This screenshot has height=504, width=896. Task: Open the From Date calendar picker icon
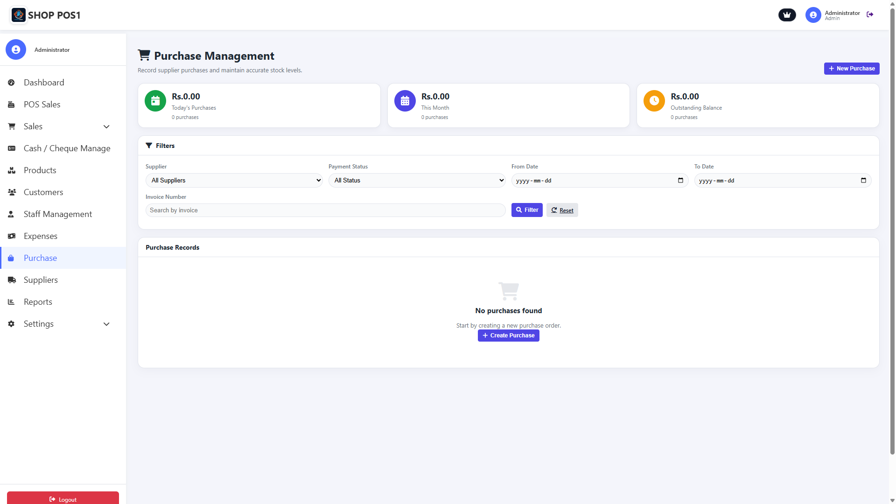point(680,181)
